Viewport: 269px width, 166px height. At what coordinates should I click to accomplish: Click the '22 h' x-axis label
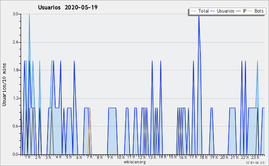coord(245,157)
